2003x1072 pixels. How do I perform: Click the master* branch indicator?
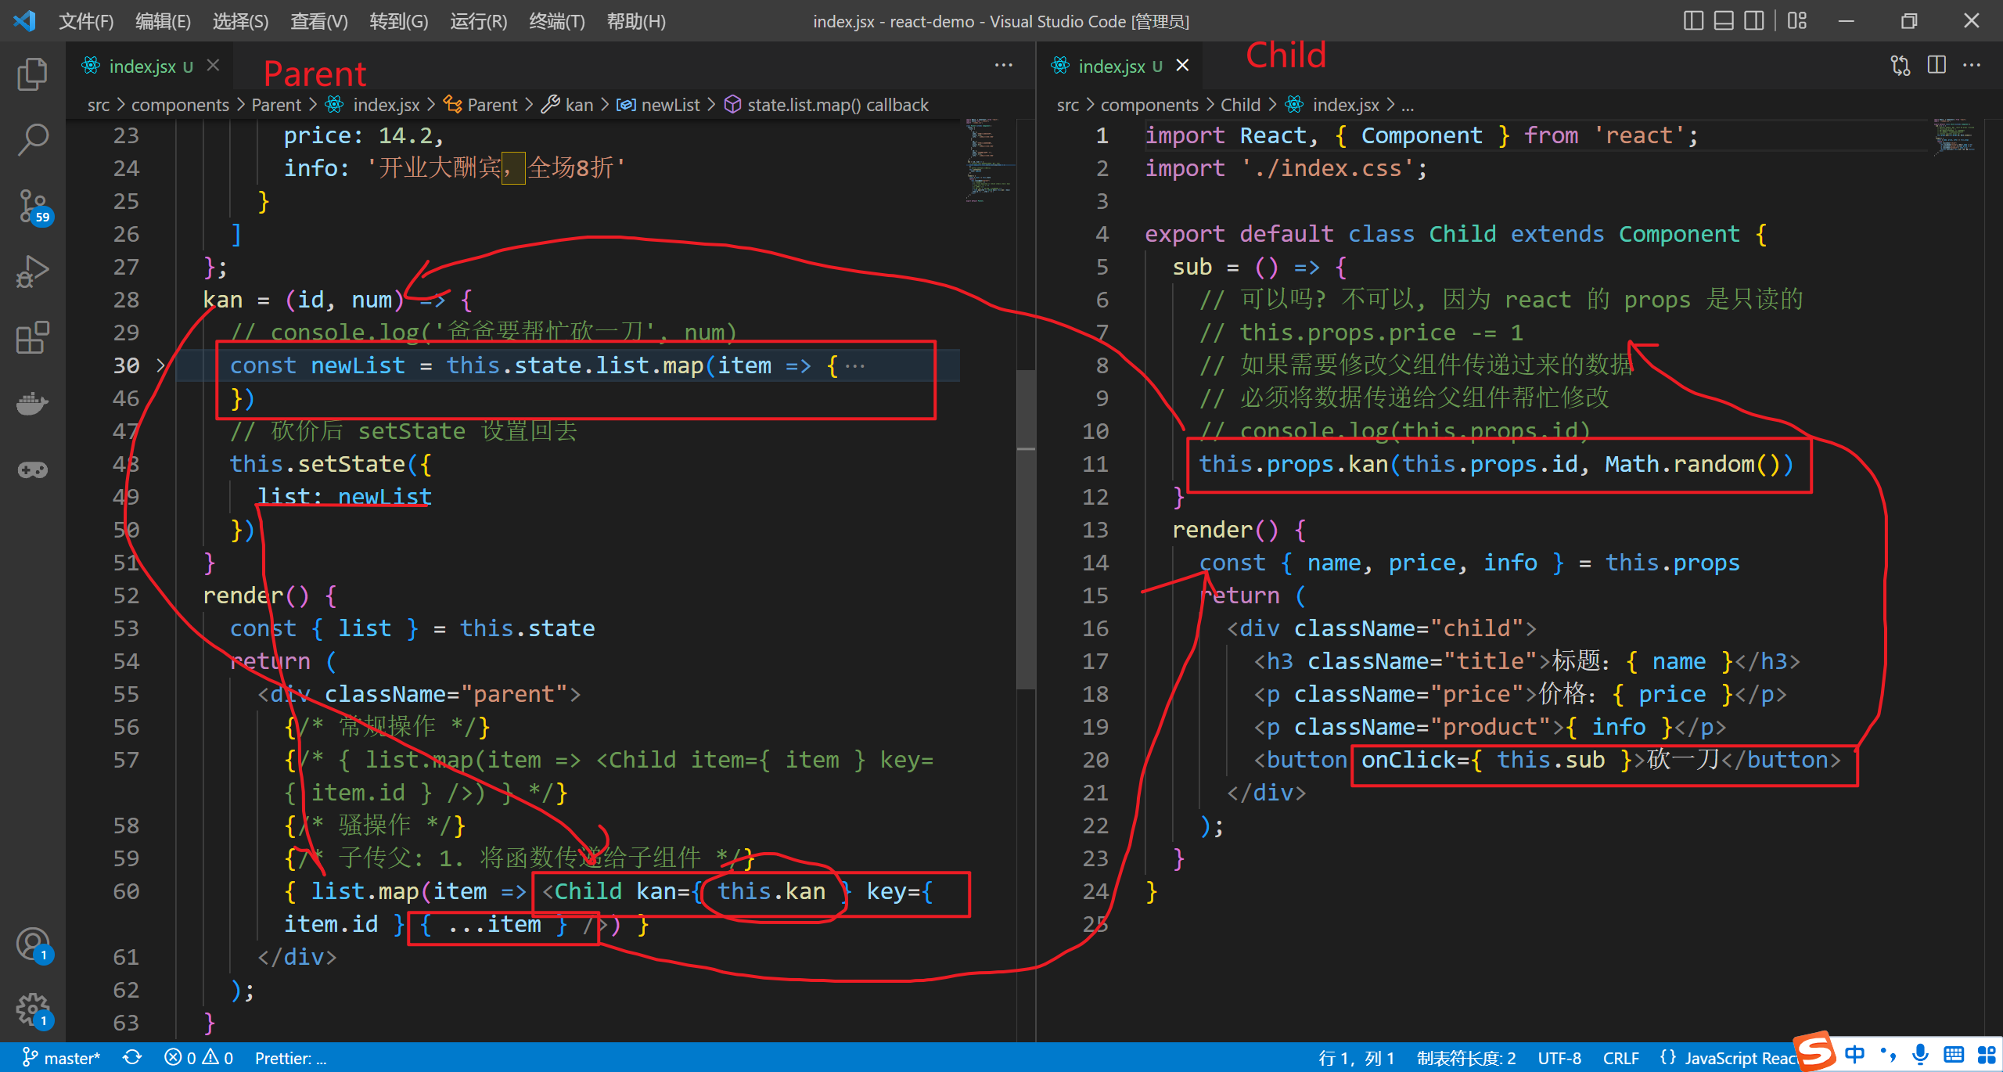pos(61,1058)
